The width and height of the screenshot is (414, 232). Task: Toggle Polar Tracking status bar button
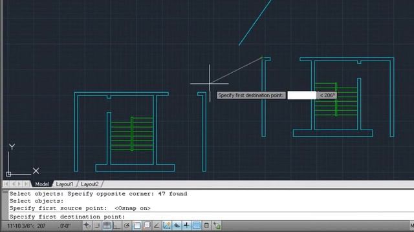[x=127, y=226]
